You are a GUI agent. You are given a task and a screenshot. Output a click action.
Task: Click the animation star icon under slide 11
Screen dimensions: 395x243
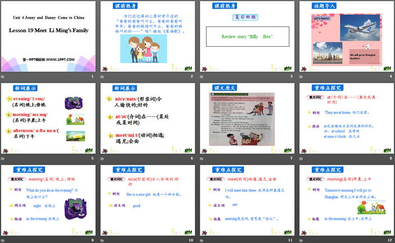201,241
